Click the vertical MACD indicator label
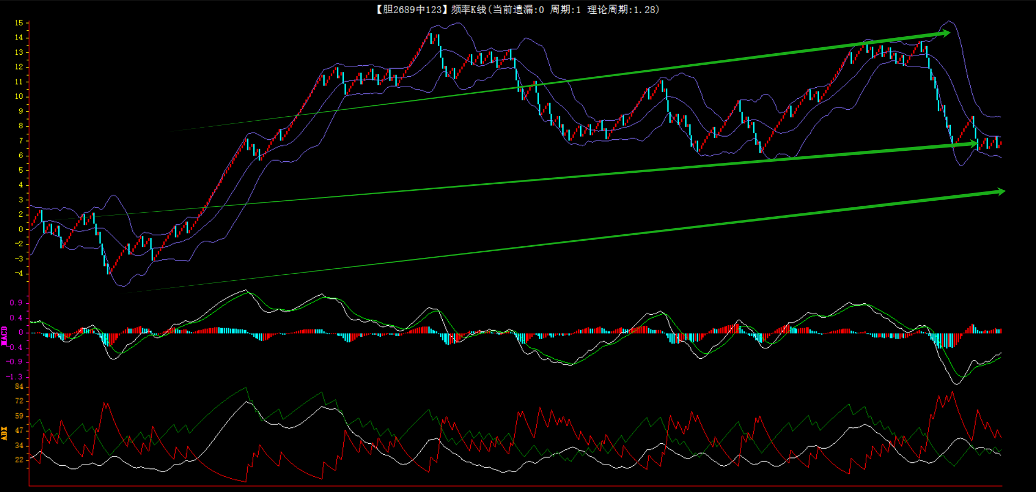This screenshot has height=492, width=1036. pos(4,336)
